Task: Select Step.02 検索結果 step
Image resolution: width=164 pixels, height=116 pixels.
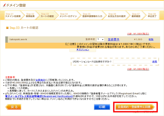Action: click(x=30, y=15)
